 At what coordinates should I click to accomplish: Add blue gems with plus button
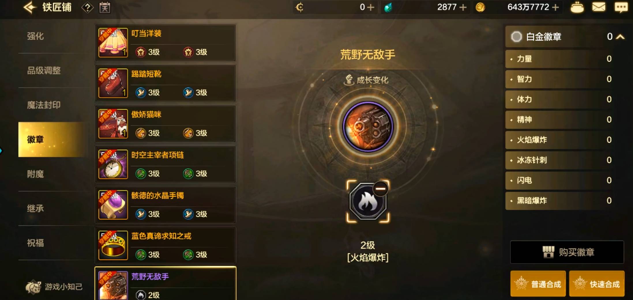(x=463, y=7)
